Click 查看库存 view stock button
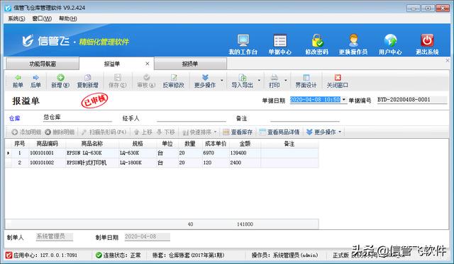The image size is (454, 264). click(238, 132)
